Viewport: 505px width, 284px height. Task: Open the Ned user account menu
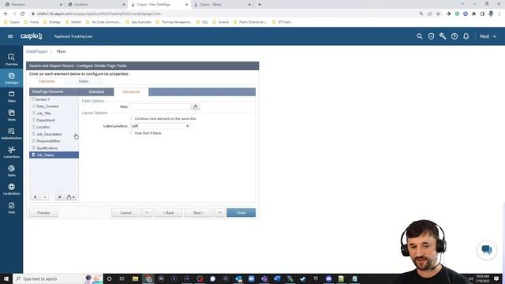coord(488,36)
